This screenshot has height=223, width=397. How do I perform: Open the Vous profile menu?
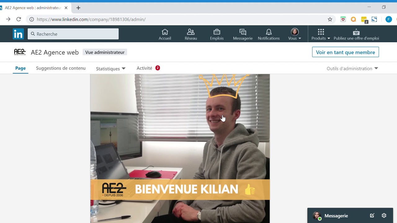coord(295,34)
